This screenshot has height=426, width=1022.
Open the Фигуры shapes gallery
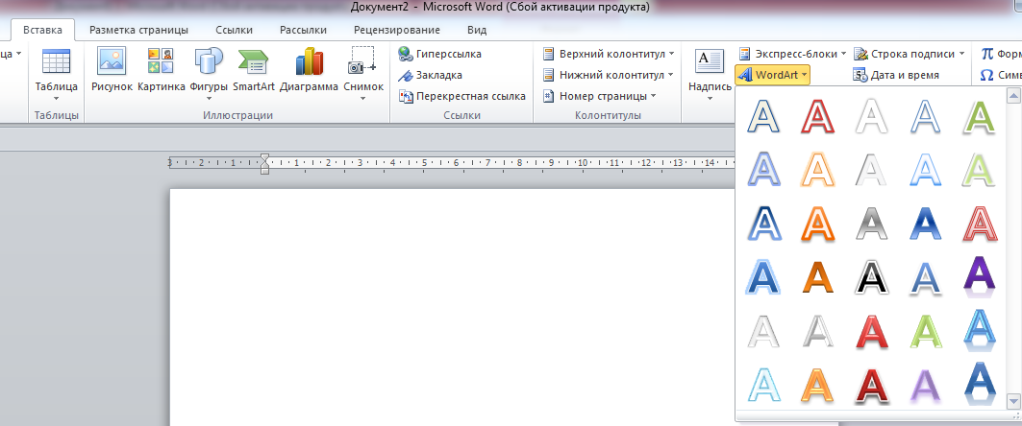209,61
